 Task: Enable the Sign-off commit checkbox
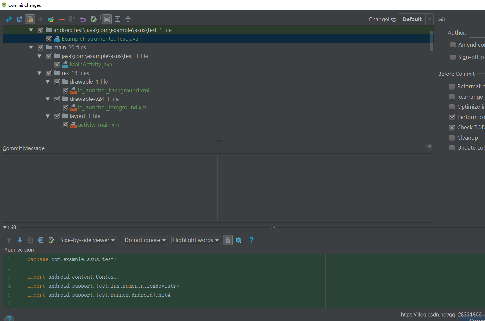[453, 57]
